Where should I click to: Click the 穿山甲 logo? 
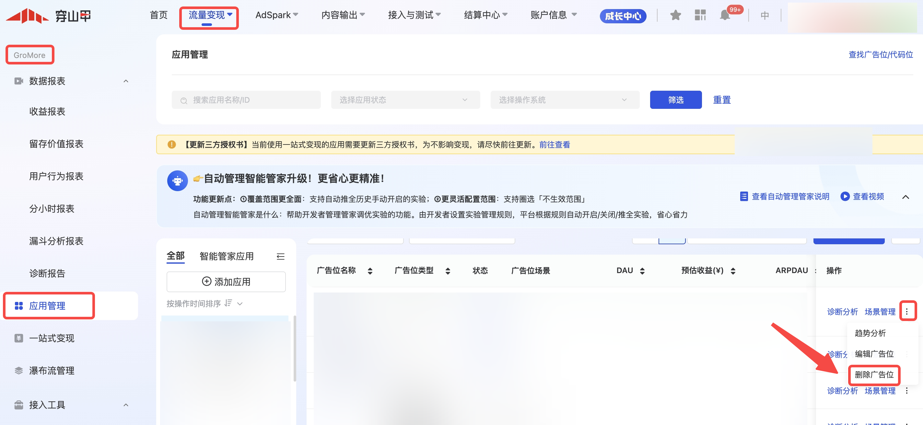click(x=48, y=16)
